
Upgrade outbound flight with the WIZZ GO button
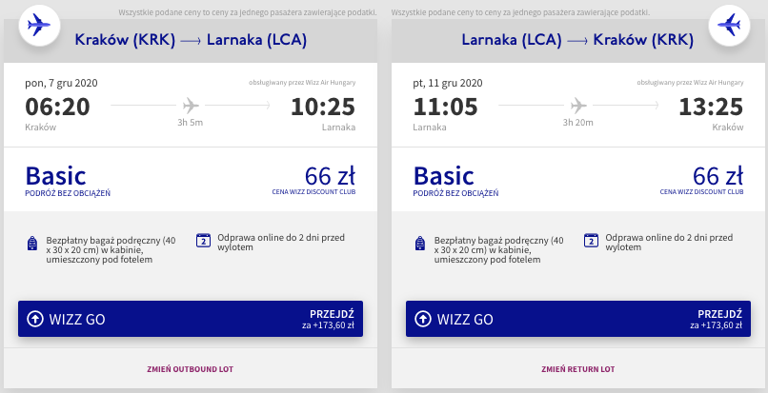coord(191,319)
